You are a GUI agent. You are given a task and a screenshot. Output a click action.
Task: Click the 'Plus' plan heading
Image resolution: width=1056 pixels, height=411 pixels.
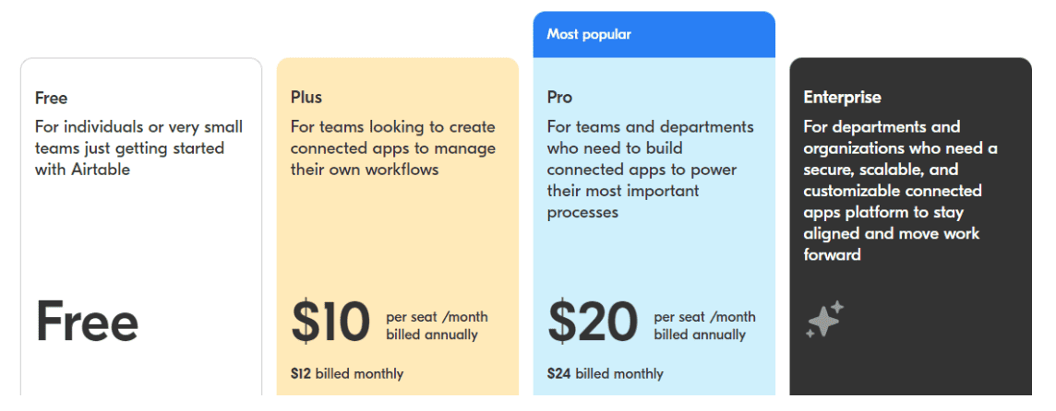(306, 98)
